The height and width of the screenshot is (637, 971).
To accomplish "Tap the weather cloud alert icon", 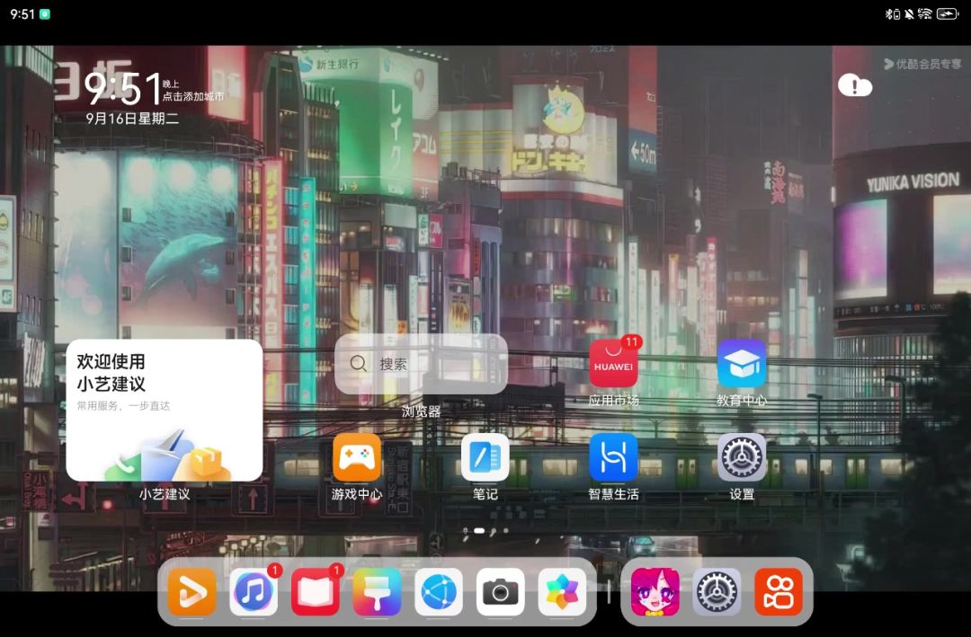I will tap(854, 85).
